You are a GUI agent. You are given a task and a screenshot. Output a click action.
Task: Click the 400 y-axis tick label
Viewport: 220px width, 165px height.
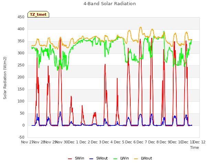click(x=21, y=29)
